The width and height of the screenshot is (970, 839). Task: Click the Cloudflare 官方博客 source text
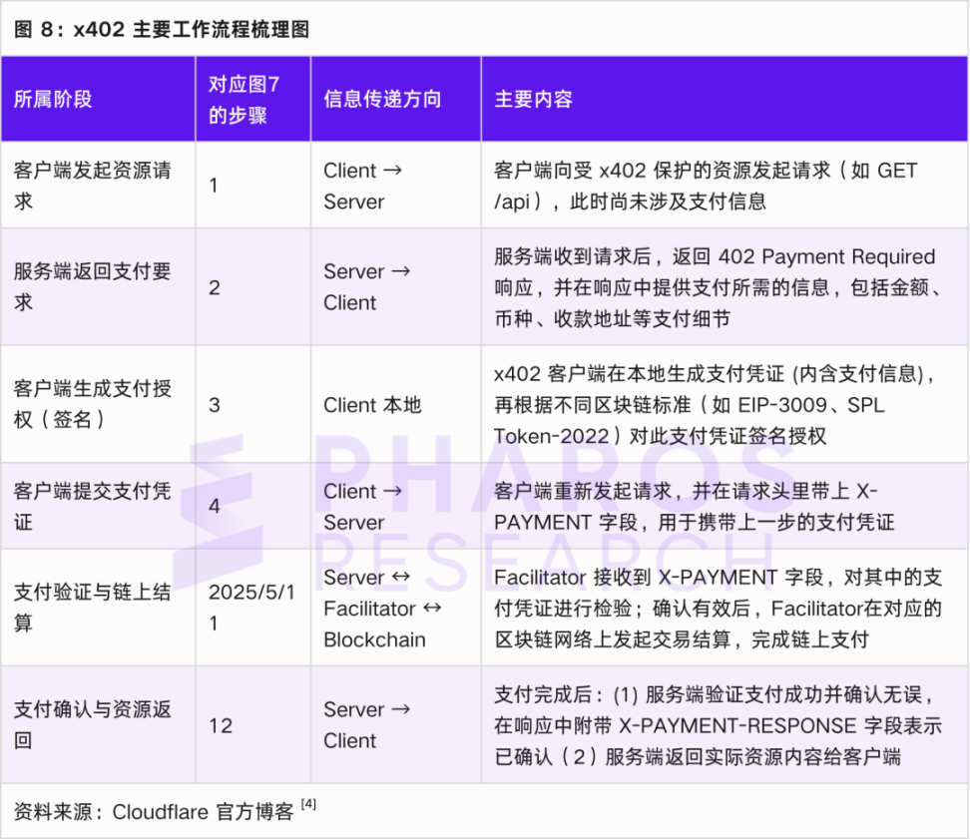tap(203, 812)
